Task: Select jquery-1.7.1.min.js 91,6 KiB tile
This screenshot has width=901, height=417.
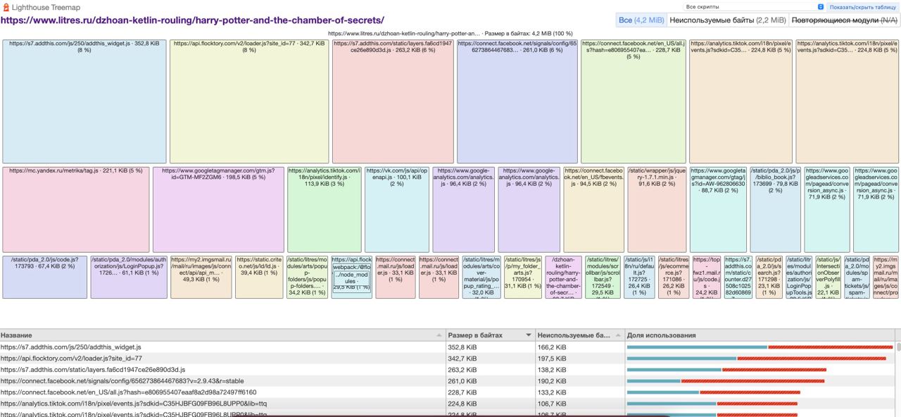Action: pyautogui.click(x=657, y=209)
